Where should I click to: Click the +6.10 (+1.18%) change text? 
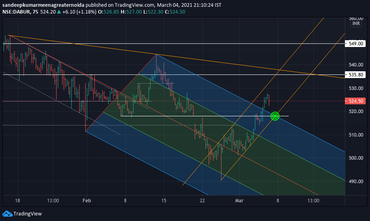coord(79,12)
